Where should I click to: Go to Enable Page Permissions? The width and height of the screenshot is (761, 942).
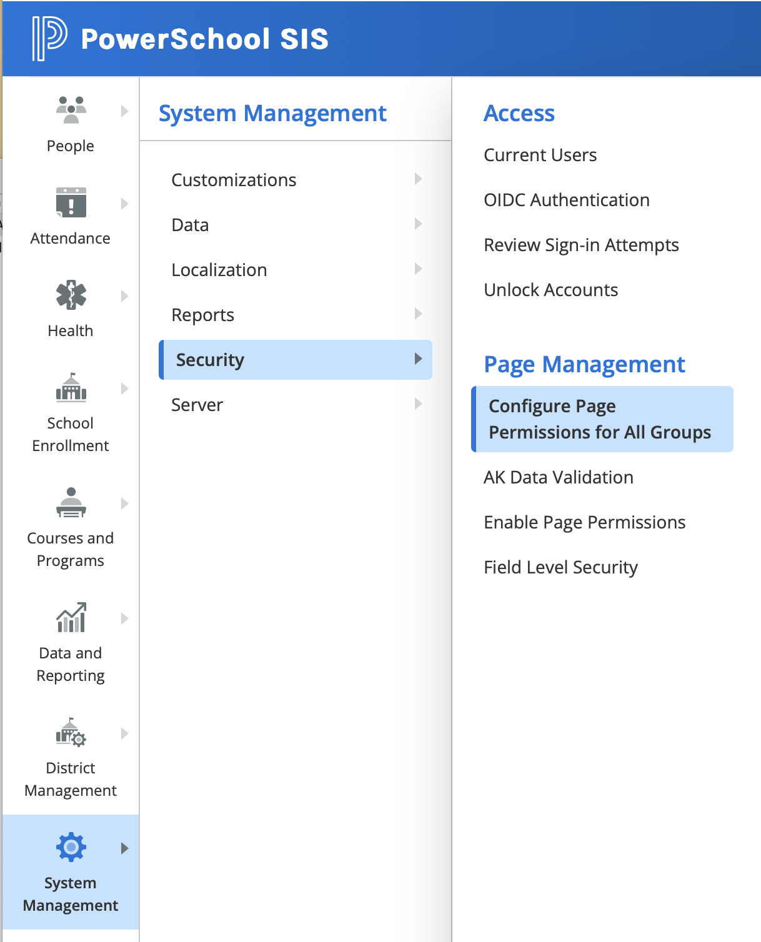(585, 522)
